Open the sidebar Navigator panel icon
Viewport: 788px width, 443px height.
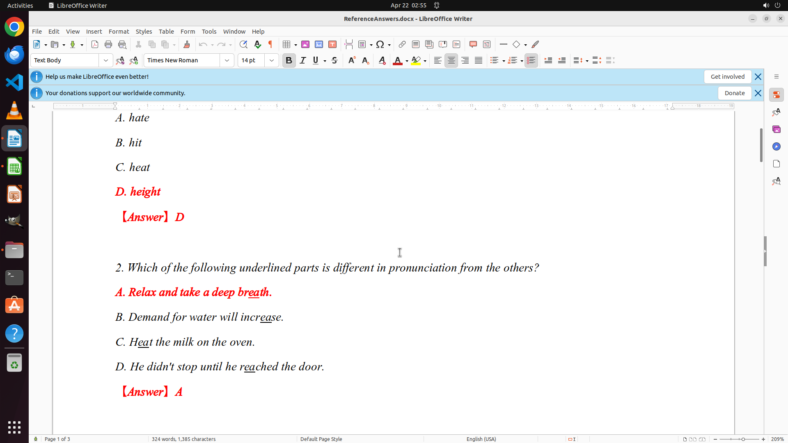(776, 146)
